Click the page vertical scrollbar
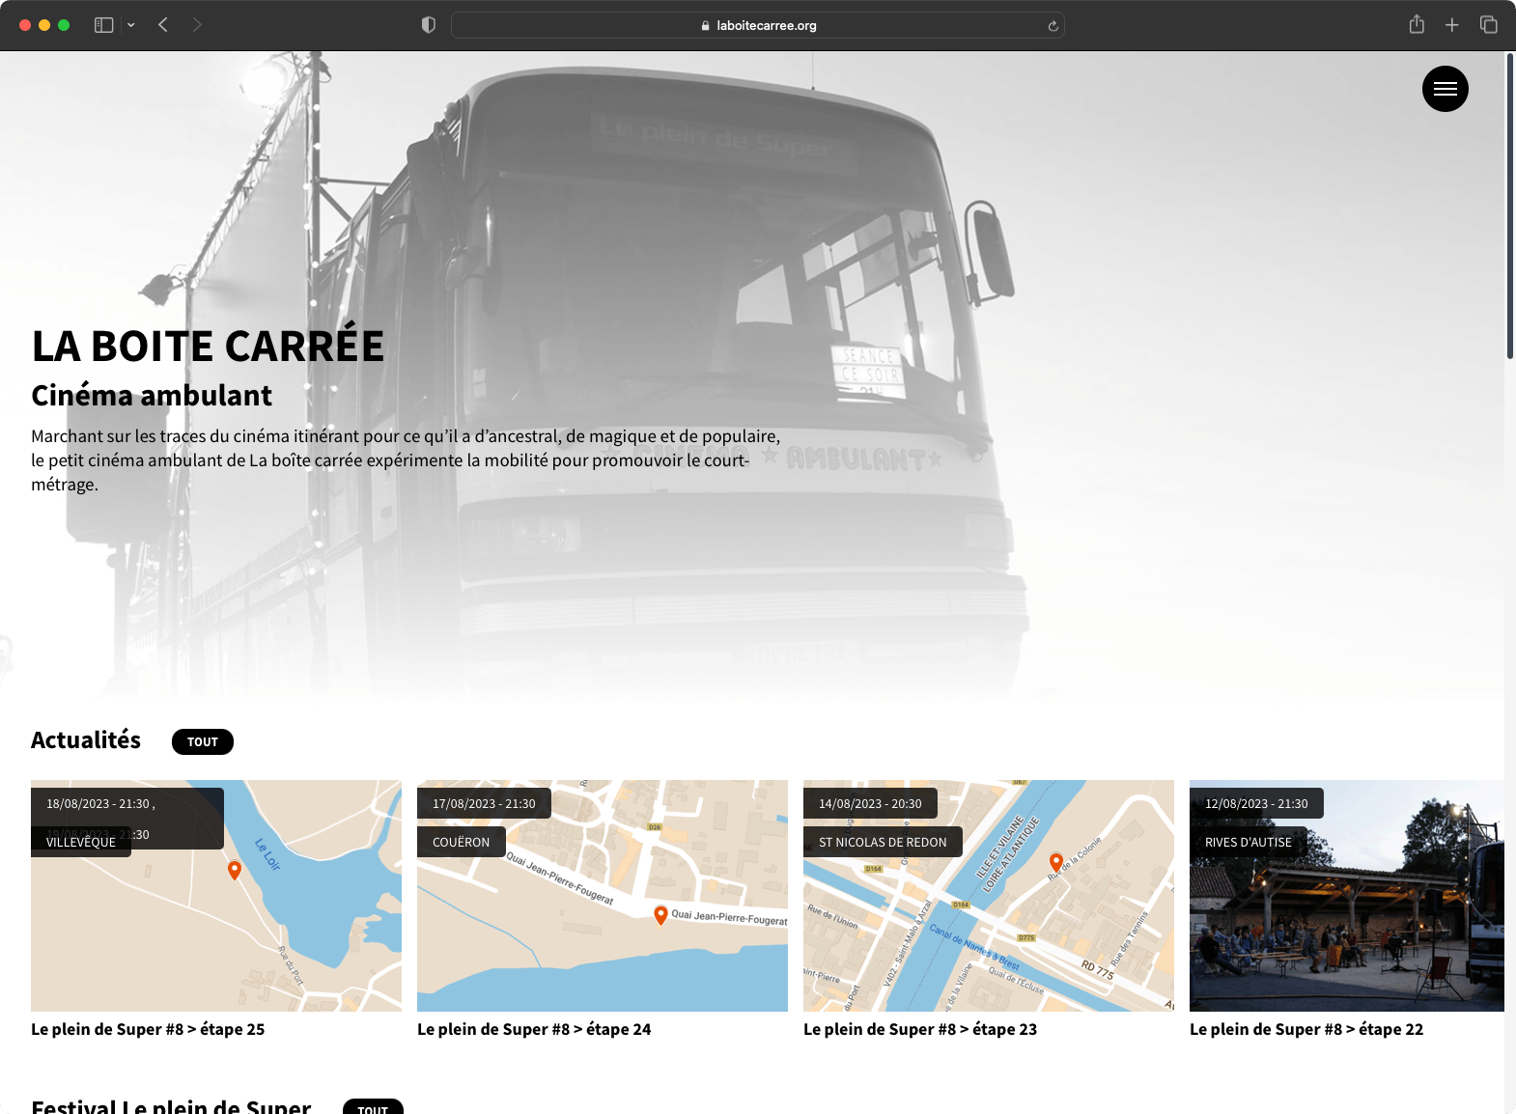The image size is (1516, 1114). (x=1510, y=207)
